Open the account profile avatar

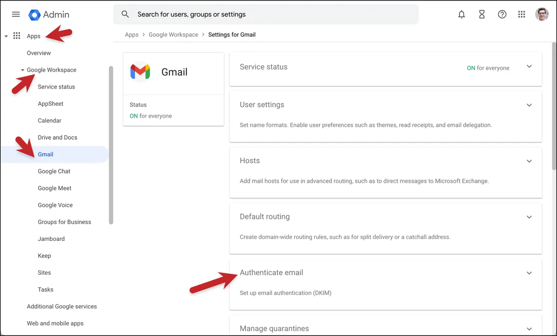542,14
